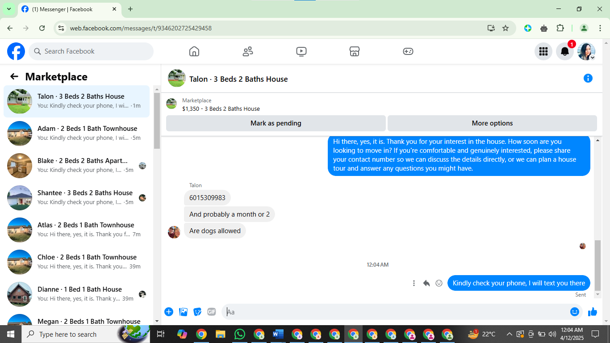Open Dianne 1 Bed 1 Bath House conversation

point(77,294)
